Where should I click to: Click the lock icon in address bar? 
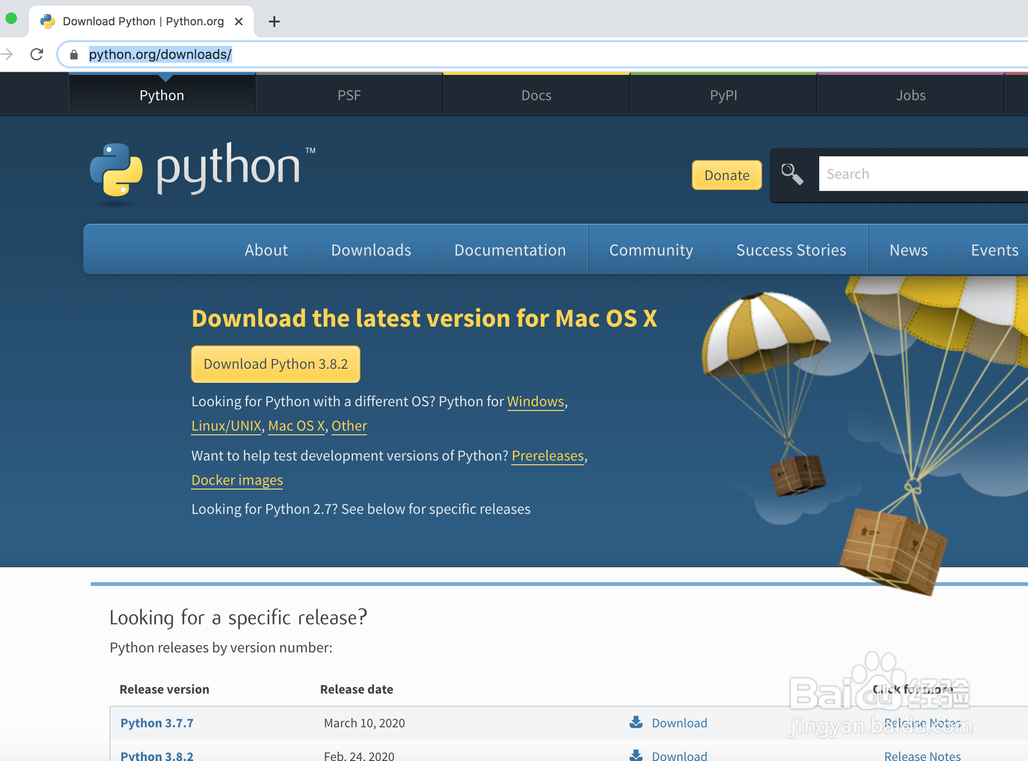point(73,55)
